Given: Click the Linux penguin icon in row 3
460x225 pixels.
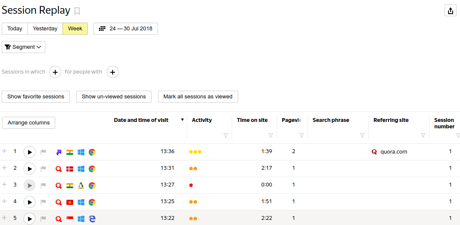Looking at the screenshot, I should pos(81,186).
